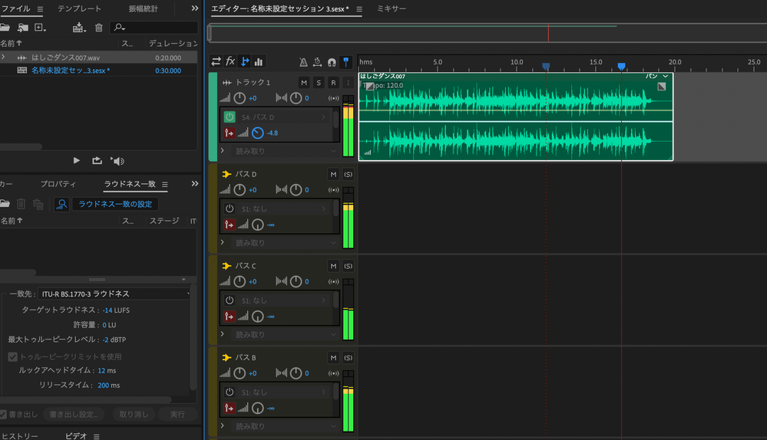Screen dimensions: 767x440
Task: Click the ラウドネス一致の設定 button
Action: (x=114, y=204)
